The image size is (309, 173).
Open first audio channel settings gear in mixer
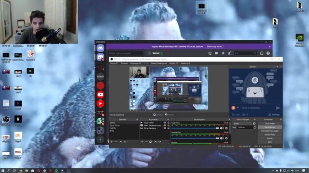tap(226, 128)
